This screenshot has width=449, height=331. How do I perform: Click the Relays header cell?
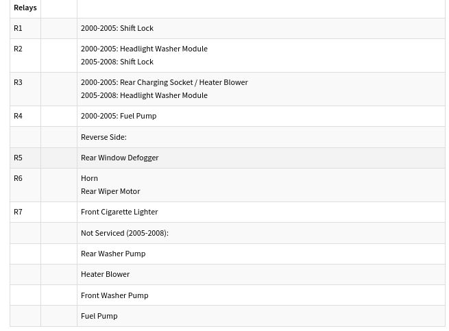click(25, 8)
